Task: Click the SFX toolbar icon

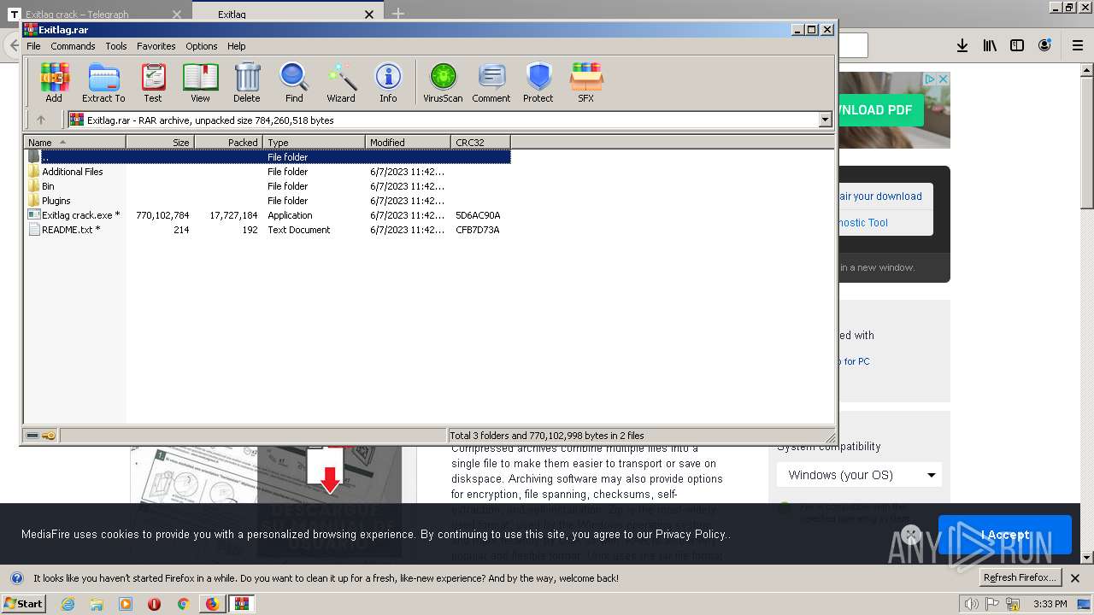Action: click(585, 83)
